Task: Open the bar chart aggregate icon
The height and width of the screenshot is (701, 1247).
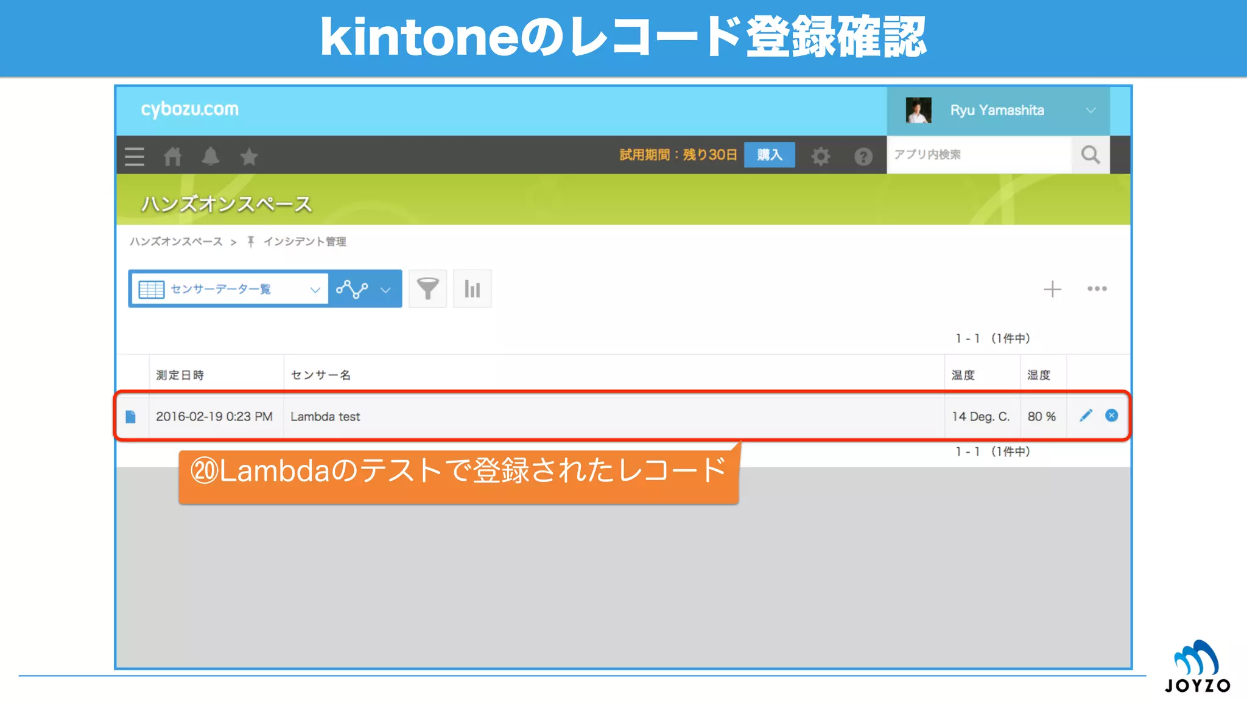Action: click(x=472, y=288)
